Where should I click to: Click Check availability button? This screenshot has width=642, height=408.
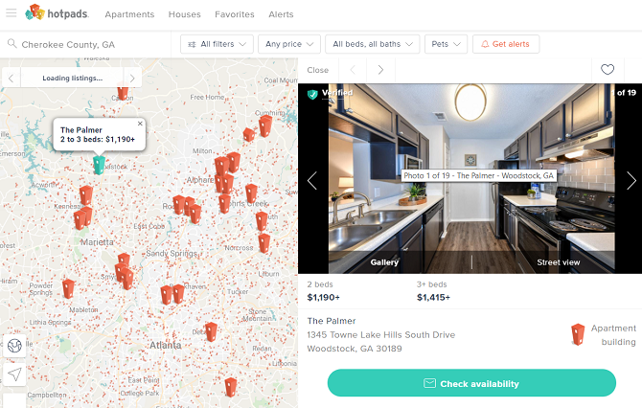tap(471, 383)
